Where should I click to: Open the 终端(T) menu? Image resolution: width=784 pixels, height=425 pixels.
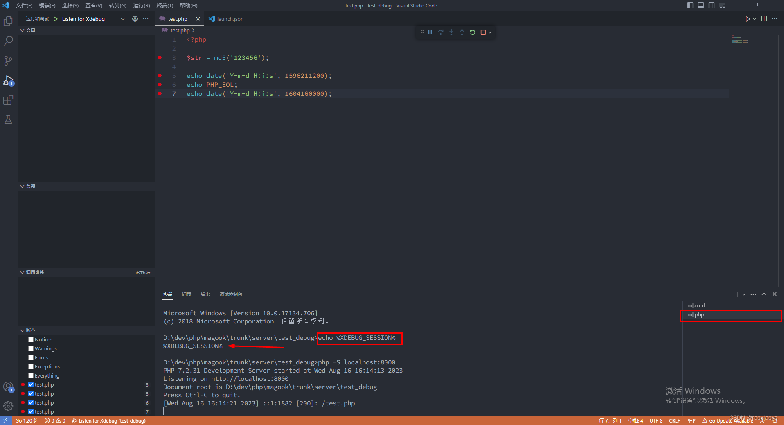165,5
